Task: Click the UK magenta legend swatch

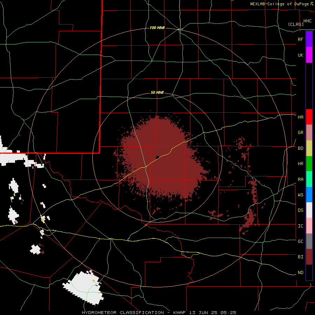Action: (x=309, y=55)
